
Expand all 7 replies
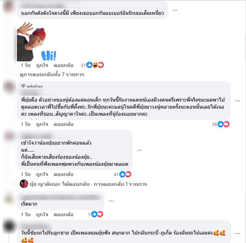click(52, 74)
